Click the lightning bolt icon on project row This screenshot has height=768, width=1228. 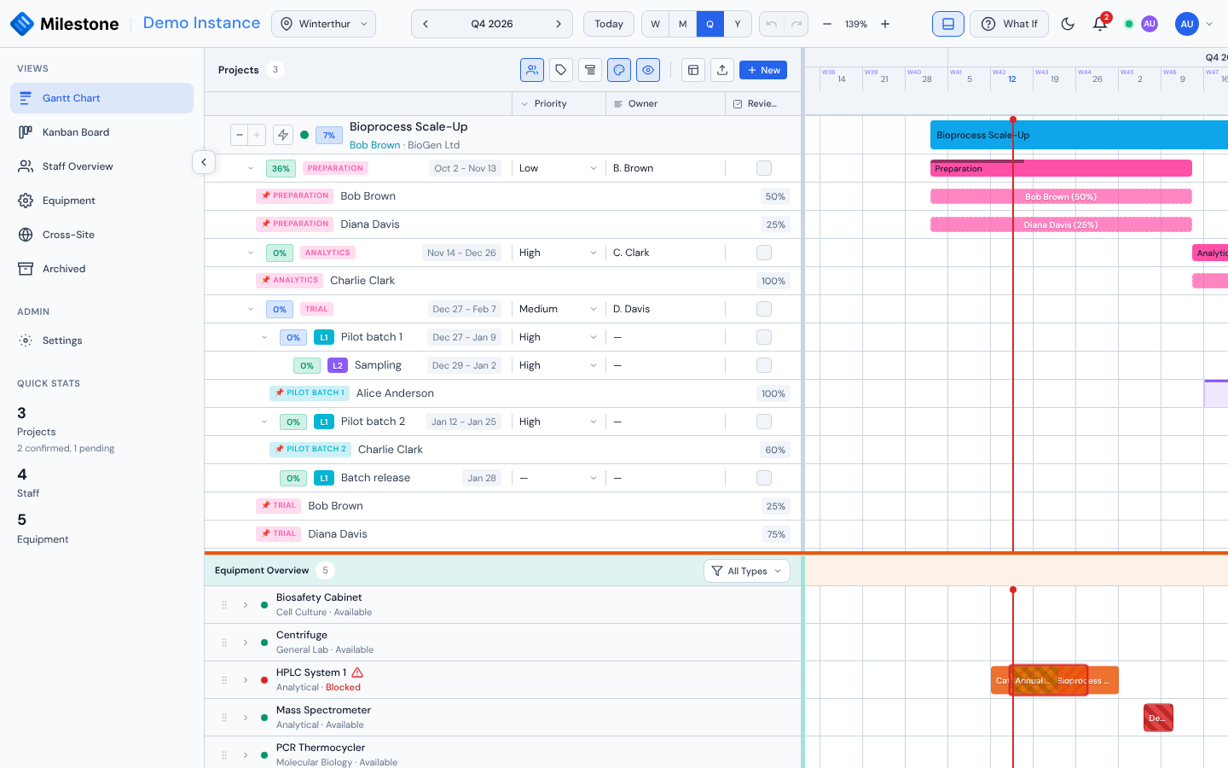[283, 135]
